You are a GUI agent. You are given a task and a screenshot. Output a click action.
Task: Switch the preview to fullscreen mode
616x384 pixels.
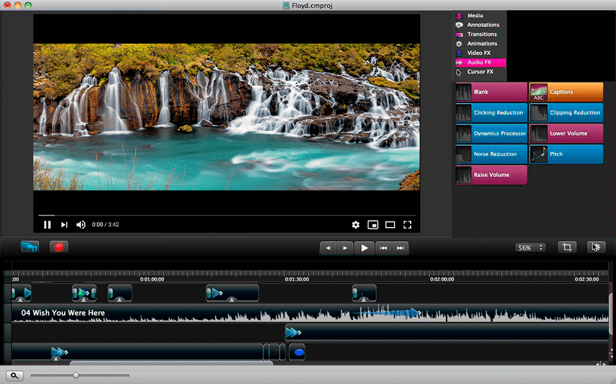click(408, 224)
